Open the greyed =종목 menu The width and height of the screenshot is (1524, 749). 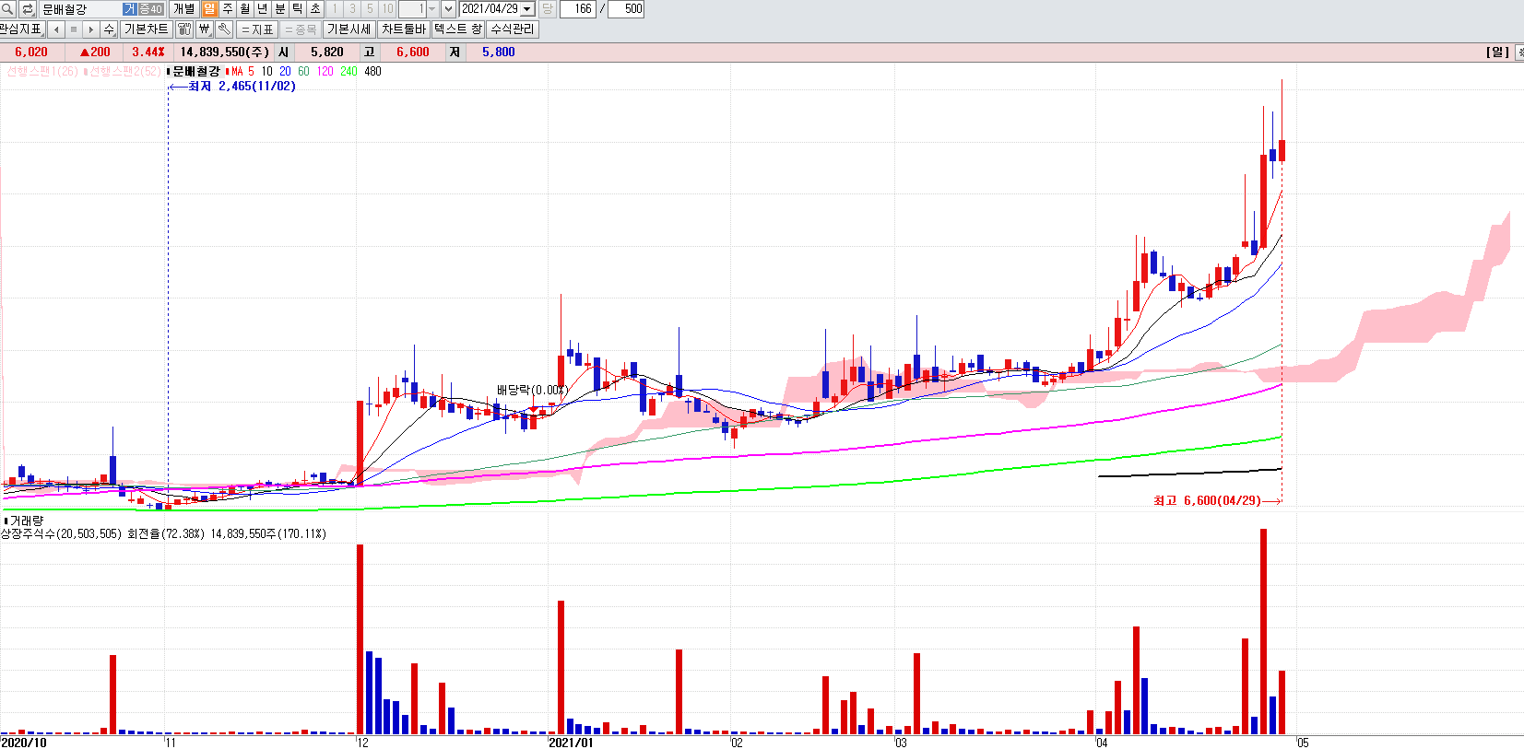(x=301, y=29)
